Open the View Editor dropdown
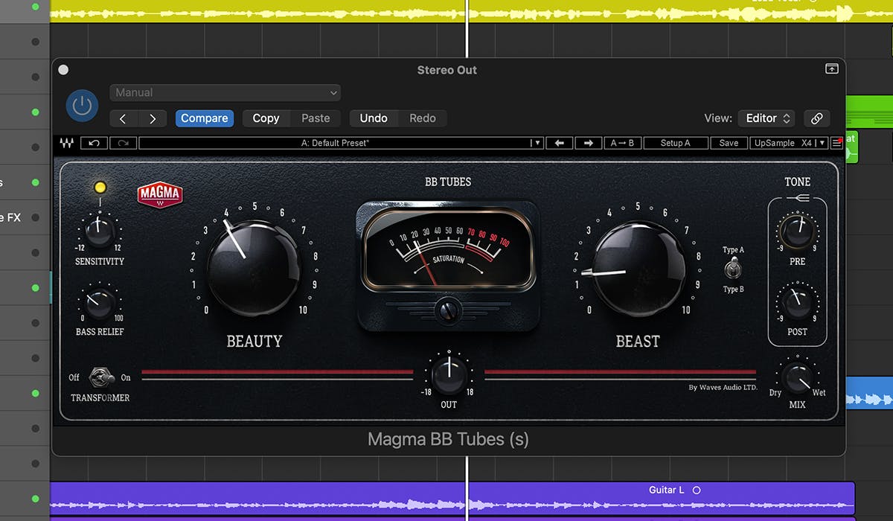Screen dimensions: 893x521 [766, 118]
